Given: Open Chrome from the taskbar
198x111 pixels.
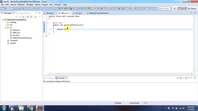Looking at the screenshot, I should click(x=31, y=108).
